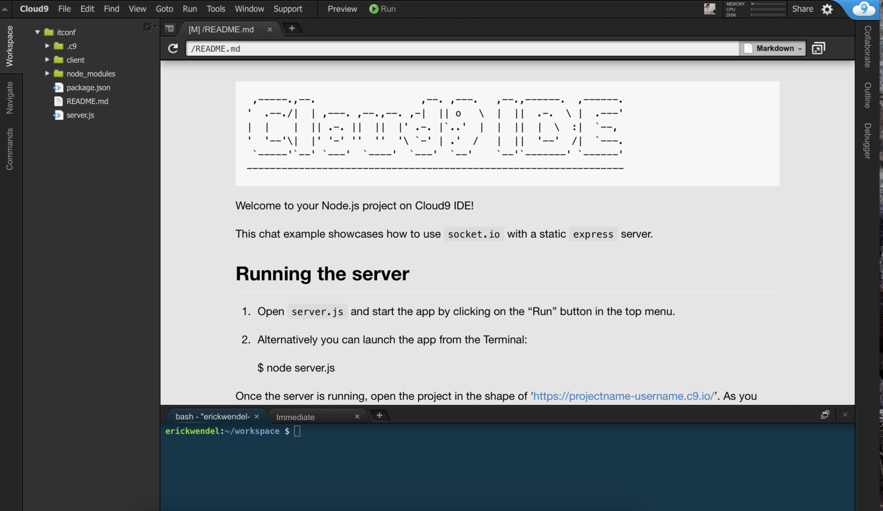The height and width of the screenshot is (511, 883).
Task: Reload the preview with refresh icon
Action: [173, 49]
